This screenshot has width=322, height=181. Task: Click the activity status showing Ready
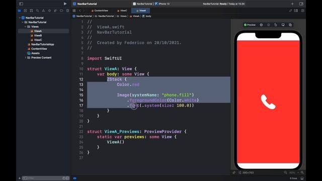coord(223,4)
